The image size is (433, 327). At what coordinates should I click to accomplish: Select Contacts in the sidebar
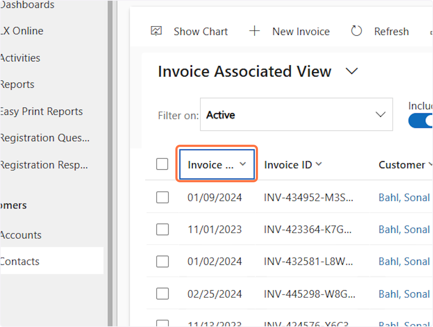[52, 261]
